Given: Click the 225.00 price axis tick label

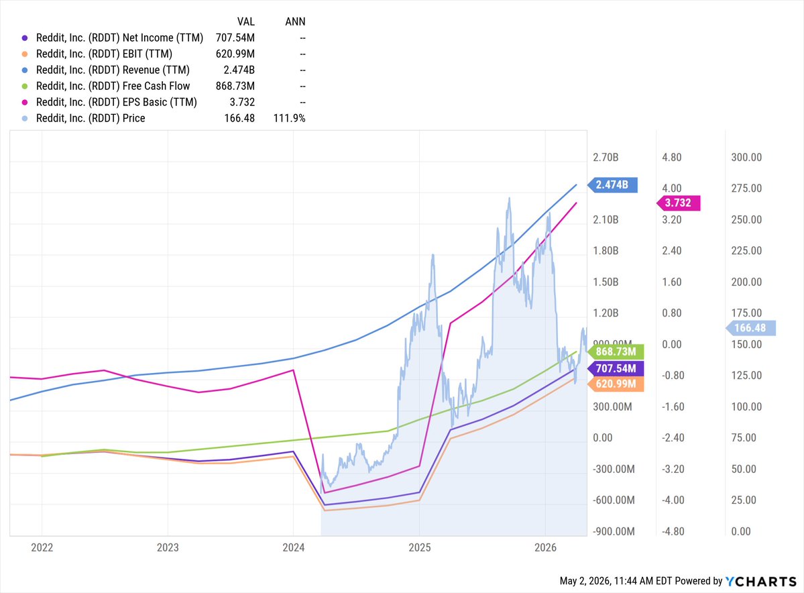Looking at the screenshot, I should point(746,251).
